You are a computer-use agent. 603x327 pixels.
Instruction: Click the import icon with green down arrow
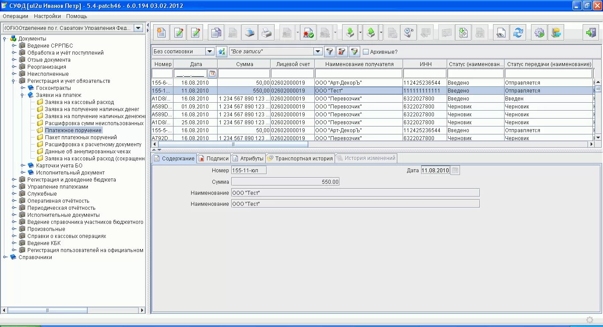(x=350, y=33)
